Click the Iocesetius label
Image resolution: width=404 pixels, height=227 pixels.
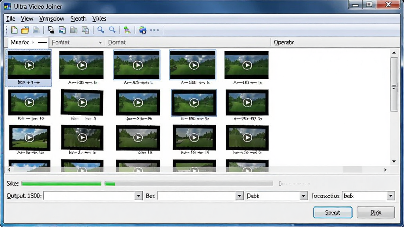pos(325,196)
